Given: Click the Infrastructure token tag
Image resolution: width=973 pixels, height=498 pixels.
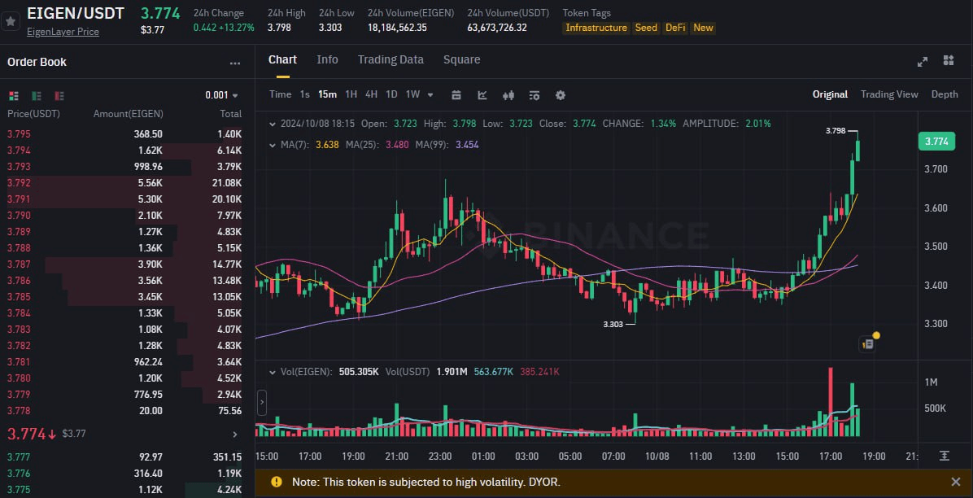Looking at the screenshot, I should [x=596, y=28].
